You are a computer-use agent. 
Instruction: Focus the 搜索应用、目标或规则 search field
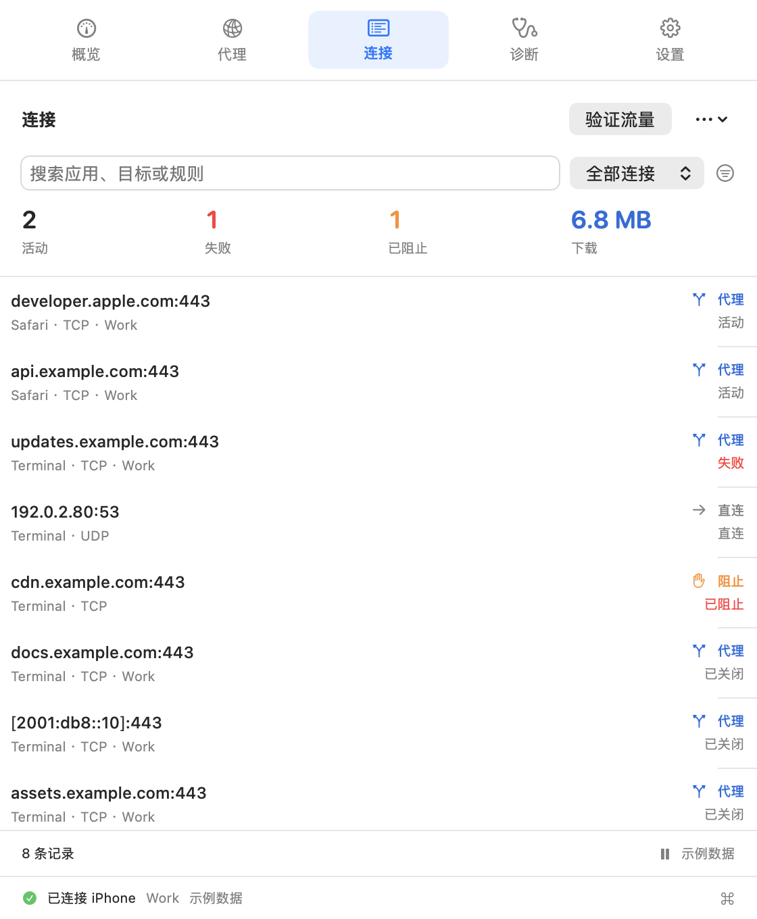(x=290, y=173)
